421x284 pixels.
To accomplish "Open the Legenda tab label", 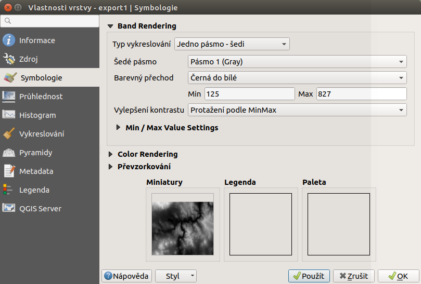I will pos(34,190).
